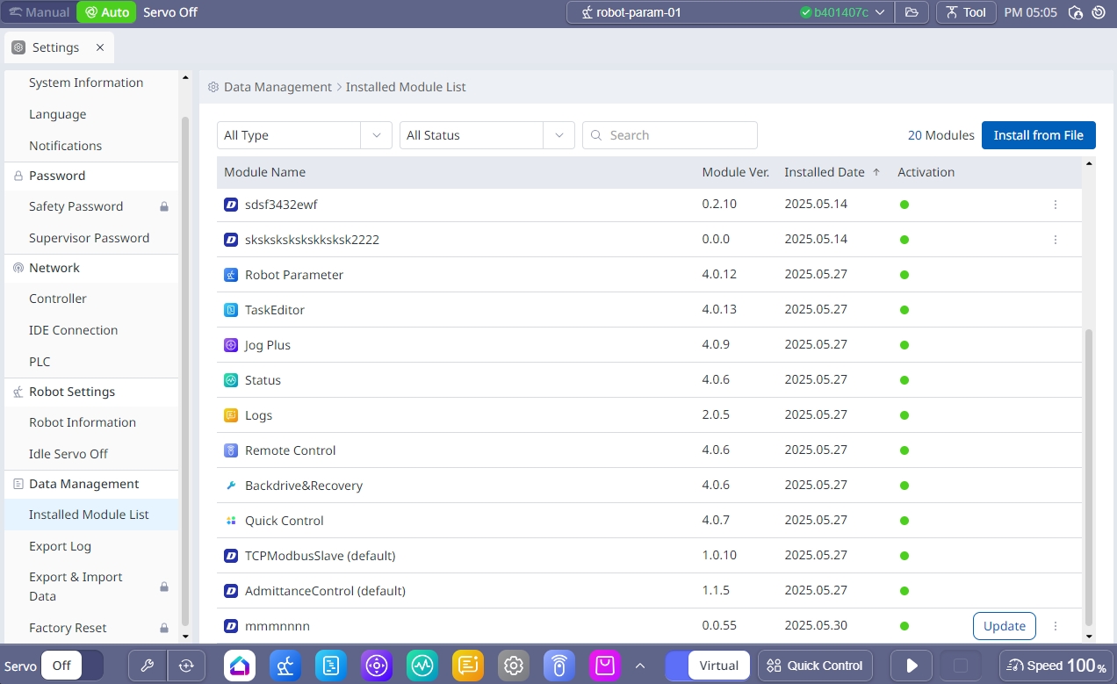Open the Home module in the taskbar
1117x684 pixels.
tap(240, 666)
